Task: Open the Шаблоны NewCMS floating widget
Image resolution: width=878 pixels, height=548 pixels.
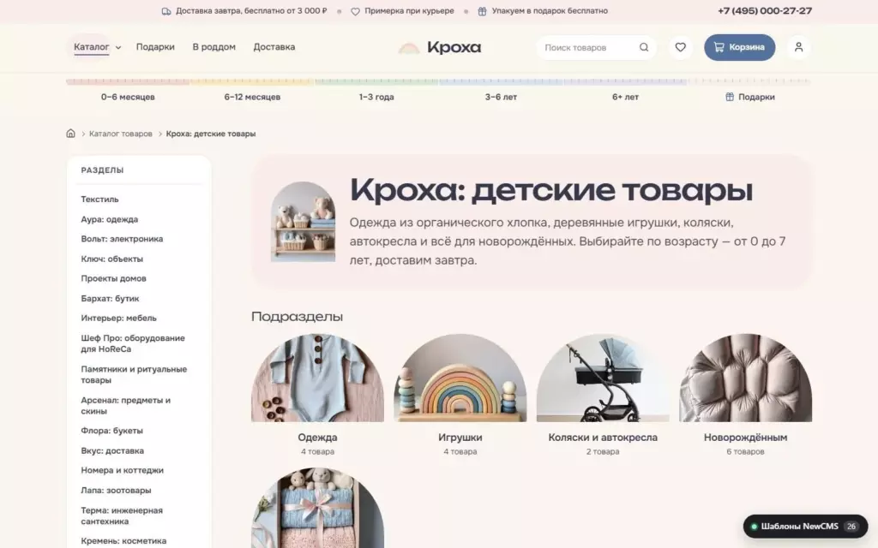Action: [805, 527]
